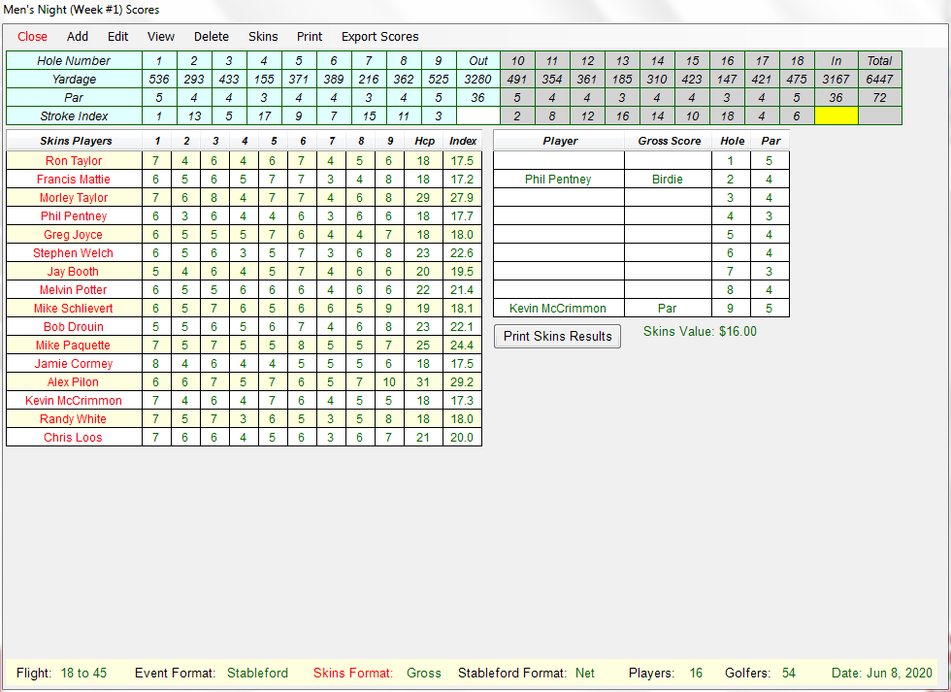This screenshot has width=951, height=692.
Task: Select player Jay Booth
Action: [74, 271]
